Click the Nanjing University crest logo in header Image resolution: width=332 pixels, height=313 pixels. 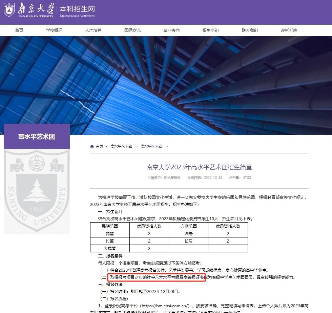click(9, 10)
